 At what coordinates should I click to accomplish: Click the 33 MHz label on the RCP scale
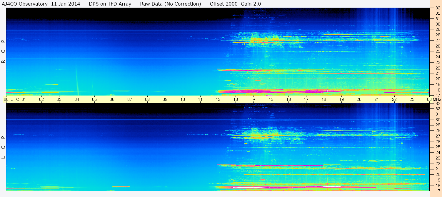point(437,8)
